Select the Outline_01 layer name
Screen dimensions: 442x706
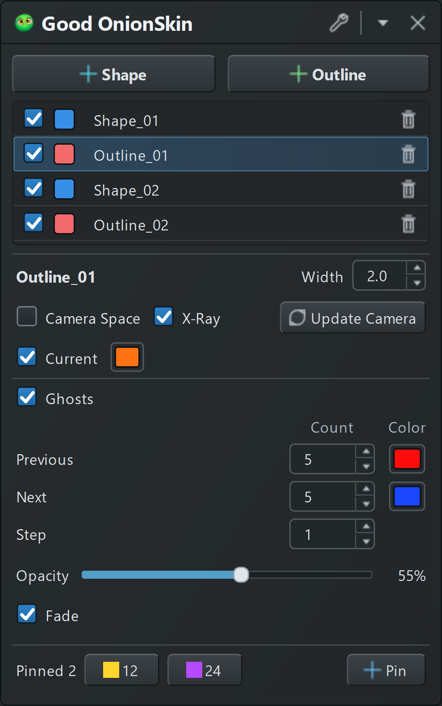click(x=131, y=155)
